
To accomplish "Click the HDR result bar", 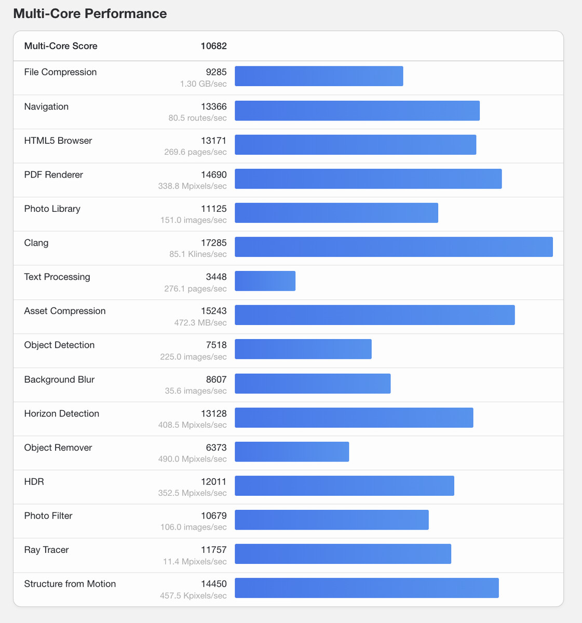I will [x=345, y=485].
